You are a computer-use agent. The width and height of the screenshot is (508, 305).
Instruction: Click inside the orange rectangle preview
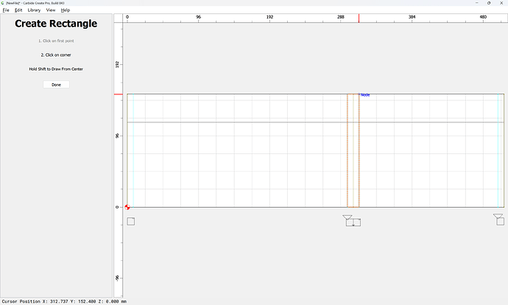click(x=353, y=151)
